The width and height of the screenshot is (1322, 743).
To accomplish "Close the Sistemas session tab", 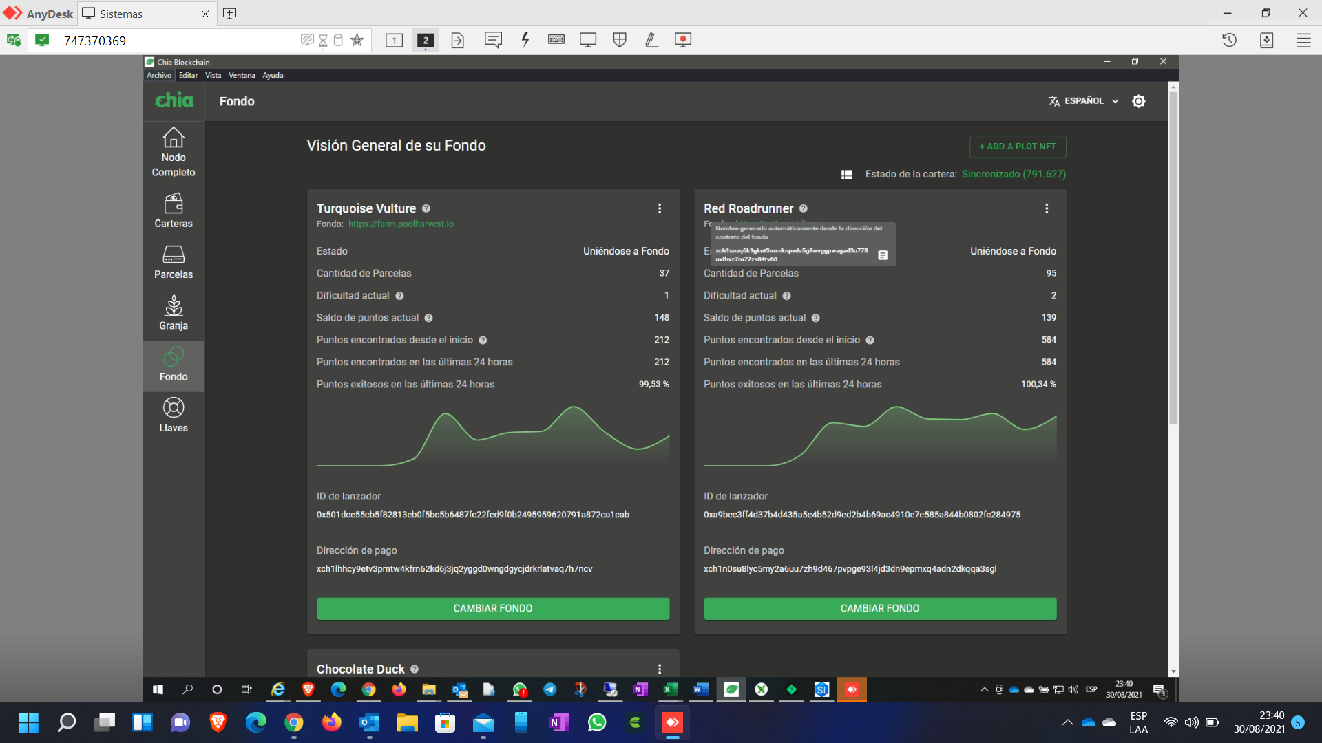I will point(205,14).
